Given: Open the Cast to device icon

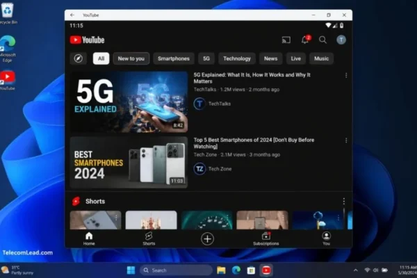Looking at the screenshot, I should 286,40.
